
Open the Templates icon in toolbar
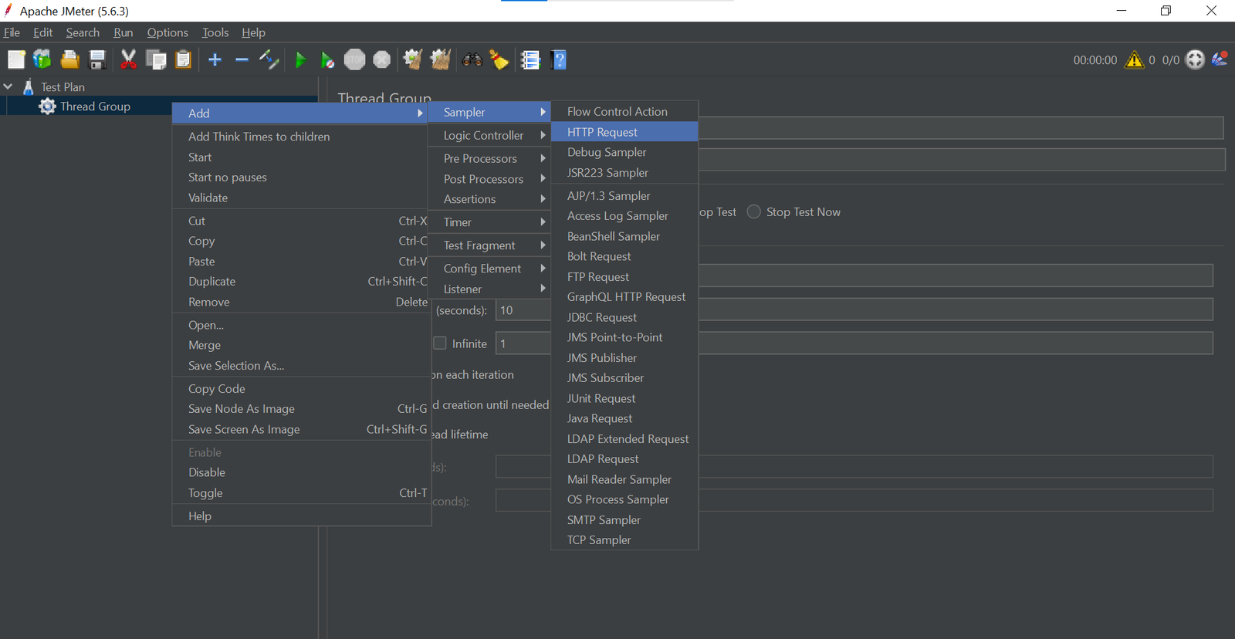pyautogui.click(x=42, y=59)
